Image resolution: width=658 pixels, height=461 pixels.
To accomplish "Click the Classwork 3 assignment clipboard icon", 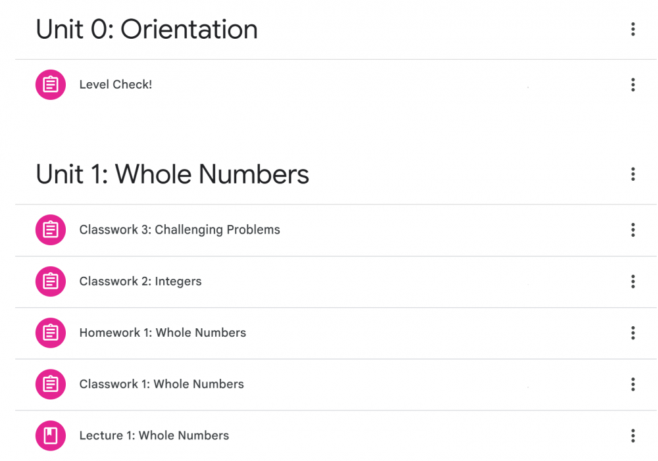I will point(51,230).
